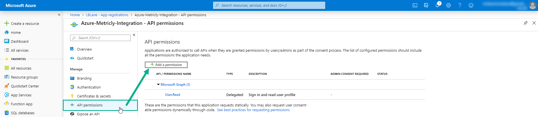Click the DESCRIPTION column header
This screenshot has width=538, height=117.
click(x=258, y=74)
